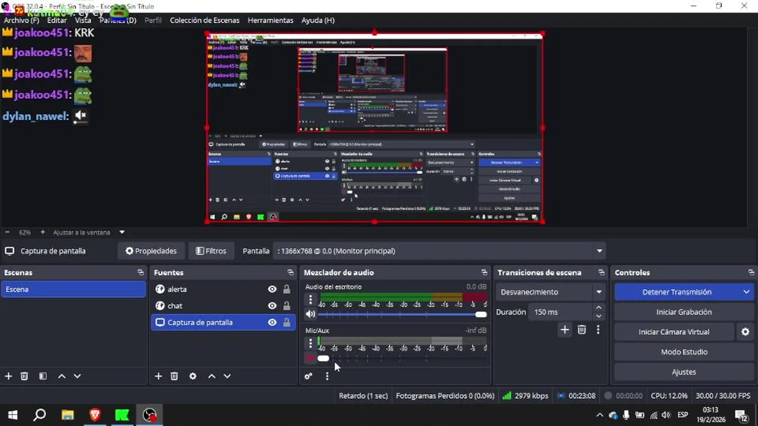Increase transition Duración with up arrow
Screen dimensions: 758x426
tap(599, 308)
